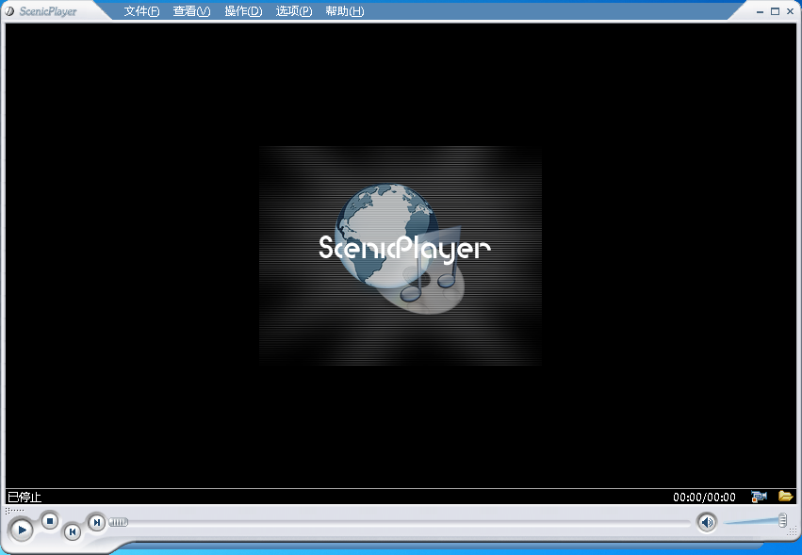Image resolution: width=802 pixels, height=555 pixels.
Task: Start playback with the Play button
Action: click(x=22, y=530)
